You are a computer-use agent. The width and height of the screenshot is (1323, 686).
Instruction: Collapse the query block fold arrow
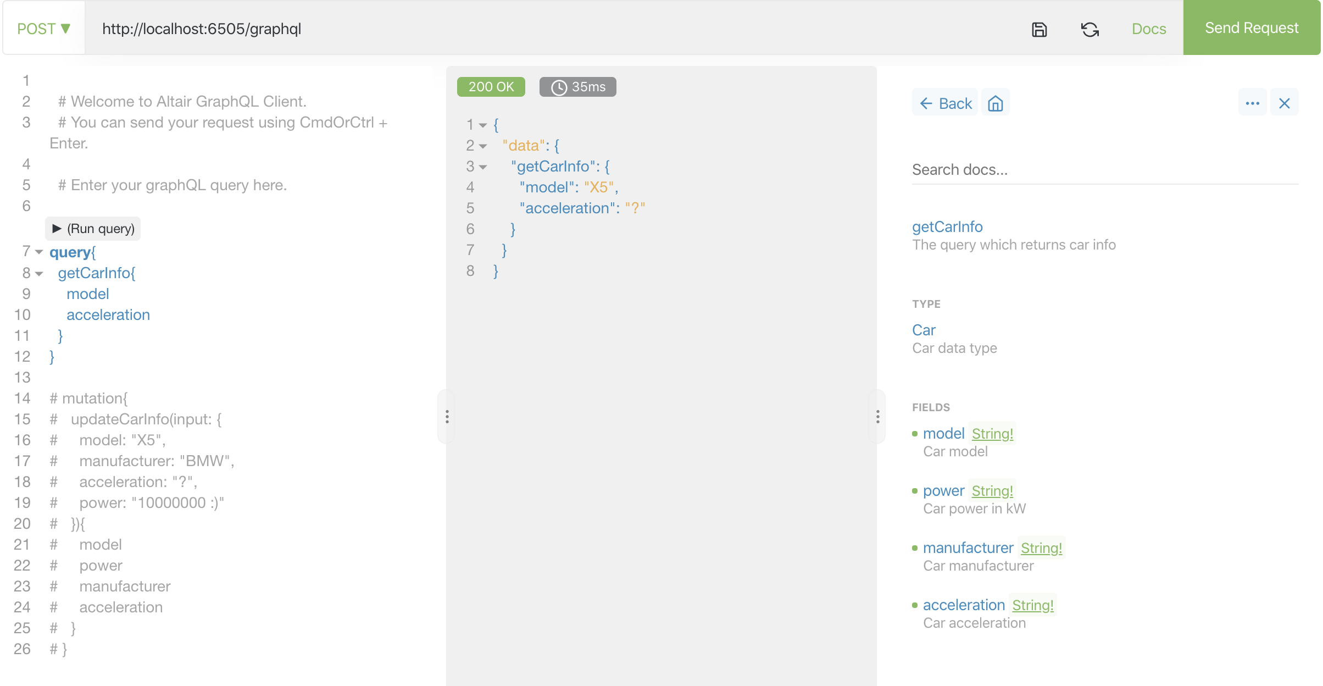39,252
